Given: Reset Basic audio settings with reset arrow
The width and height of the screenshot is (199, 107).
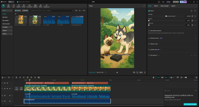Looking at the screenshot, I should (x=191, y=11).
